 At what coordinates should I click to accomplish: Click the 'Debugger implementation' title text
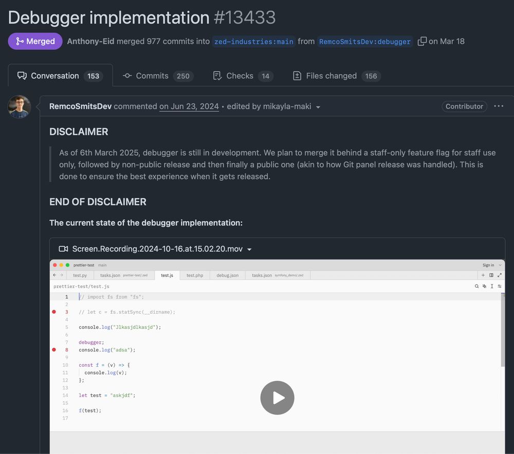pyautogui.click(x=108, y=17)
